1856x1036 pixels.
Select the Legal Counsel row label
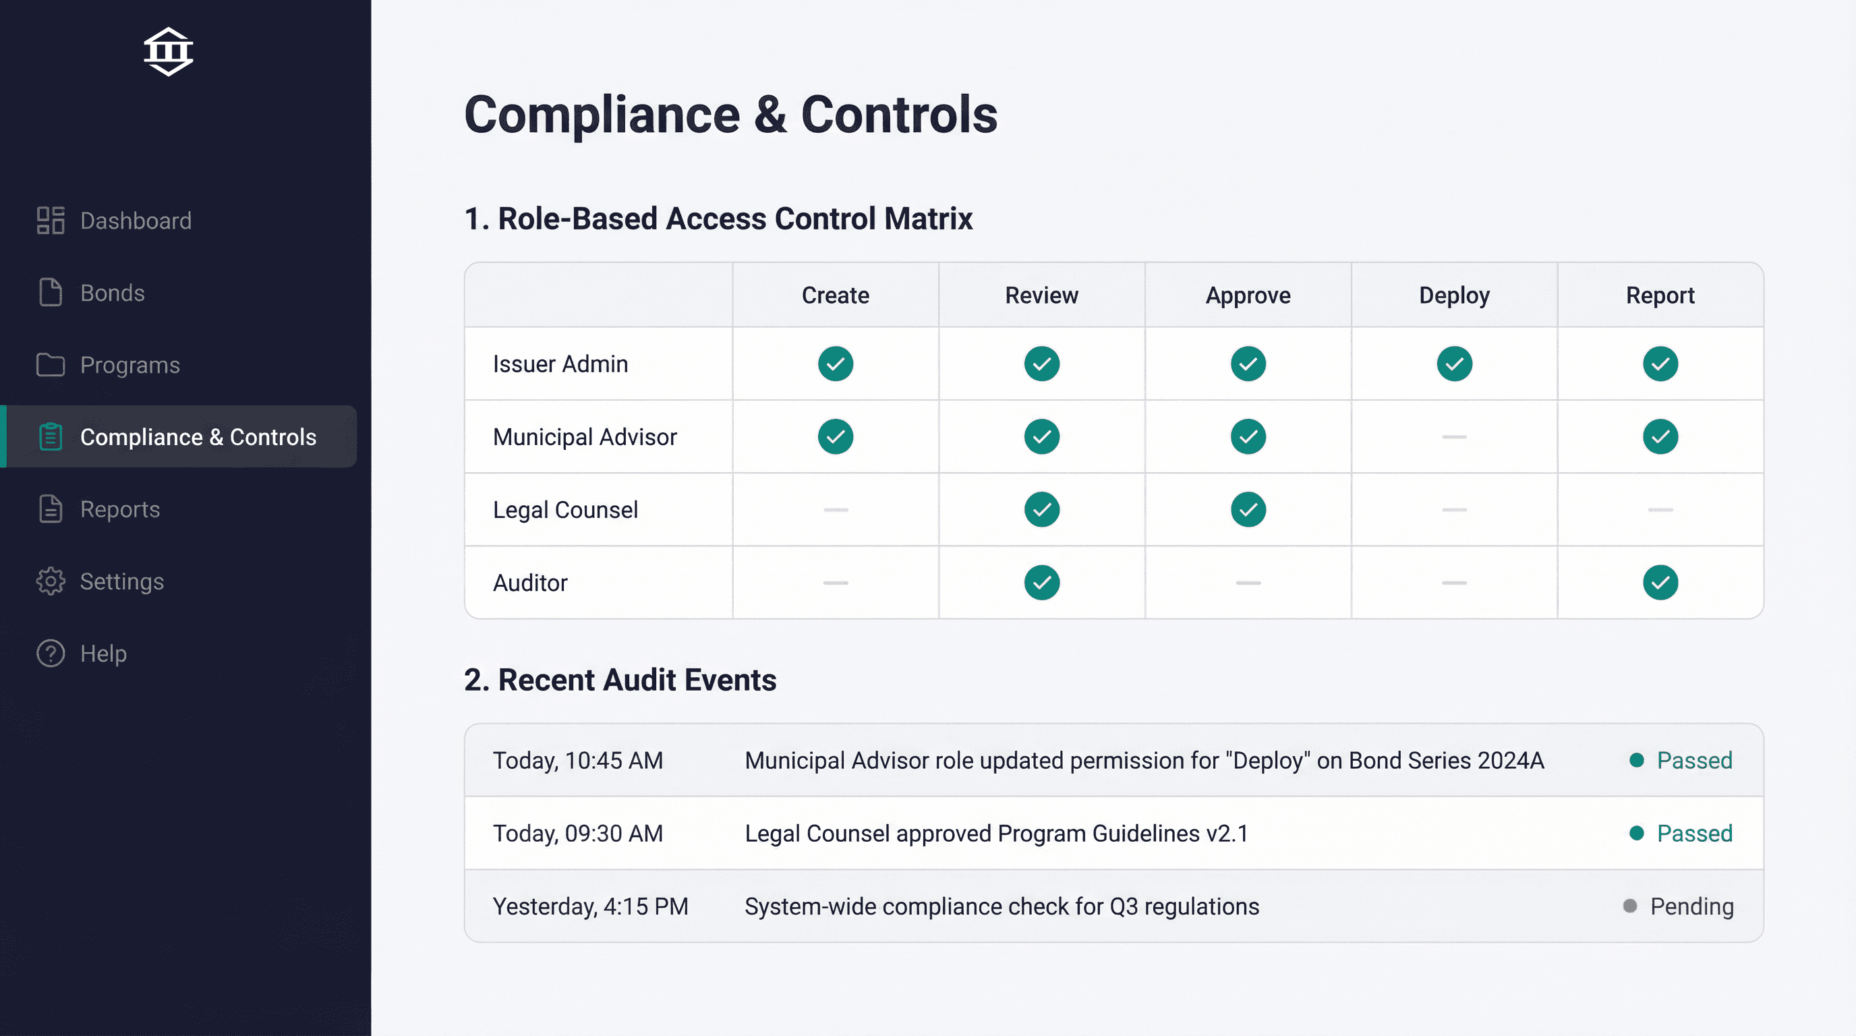coord(566,509)
